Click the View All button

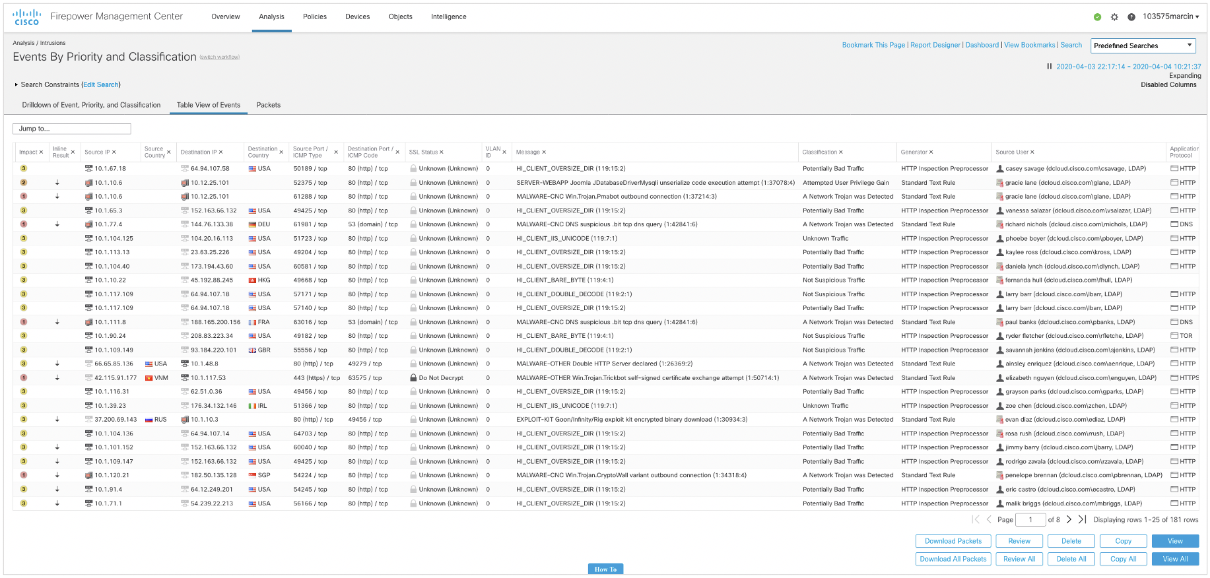[1175, 559]
